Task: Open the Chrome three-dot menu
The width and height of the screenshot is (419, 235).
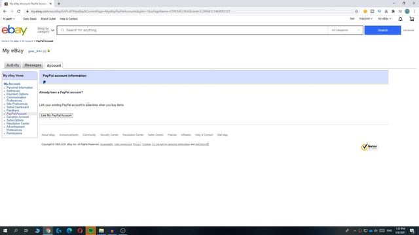Action: 414,12
